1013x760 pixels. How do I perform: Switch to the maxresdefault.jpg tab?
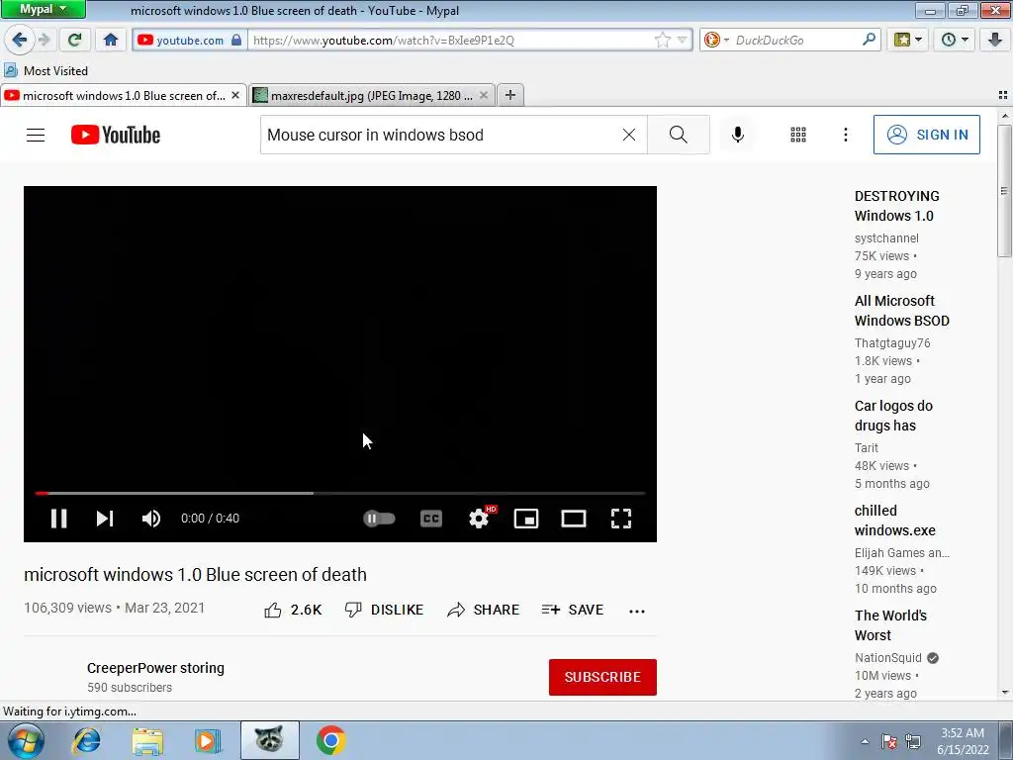372,96
